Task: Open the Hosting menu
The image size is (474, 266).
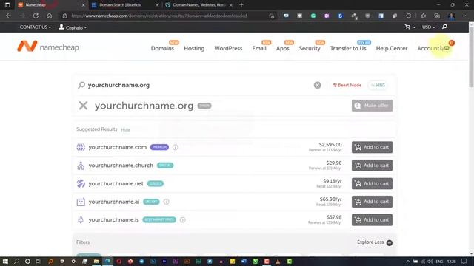Action: click(194, 48)
